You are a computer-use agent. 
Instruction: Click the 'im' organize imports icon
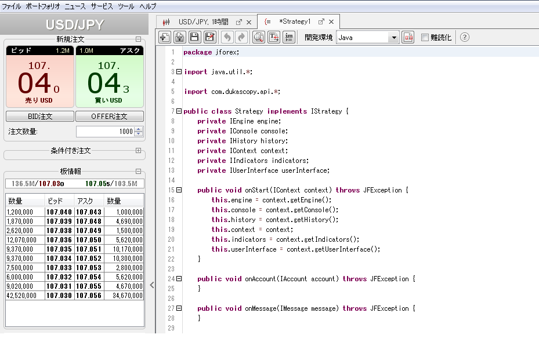289,37
